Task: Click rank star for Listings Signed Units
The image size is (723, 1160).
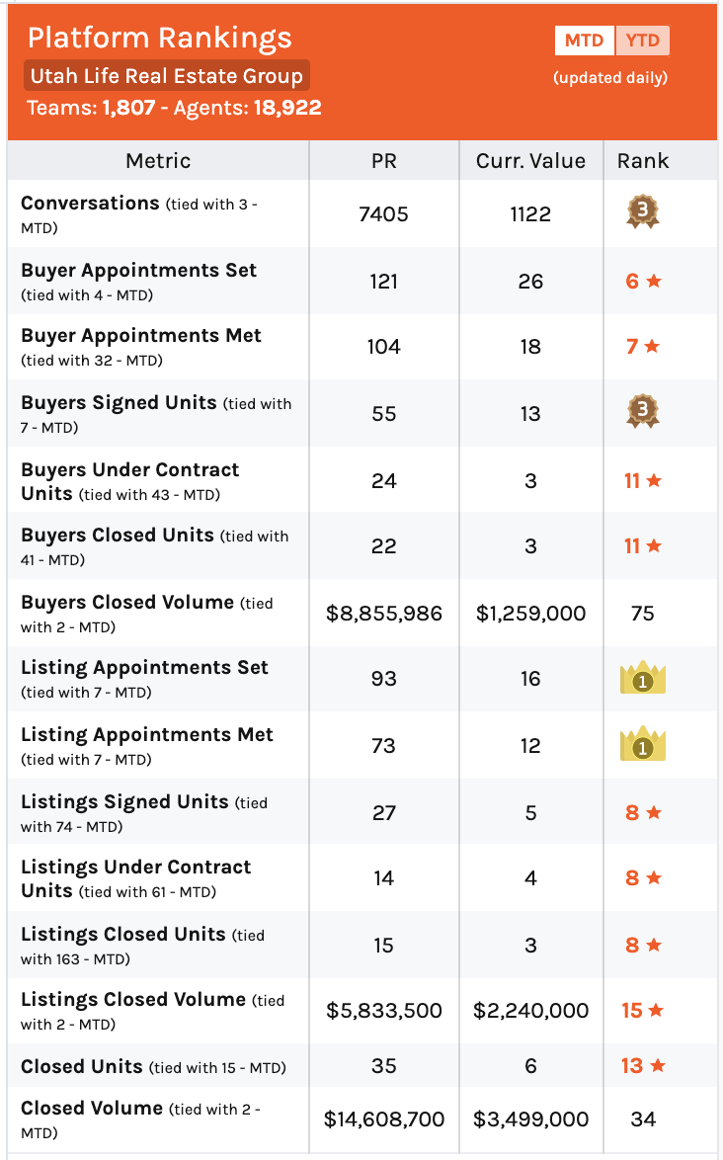Action: [643, 812]
